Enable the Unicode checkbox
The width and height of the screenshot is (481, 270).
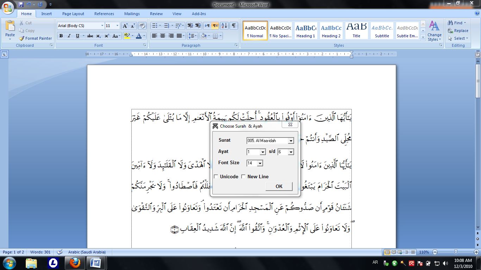tap(216, 176)
